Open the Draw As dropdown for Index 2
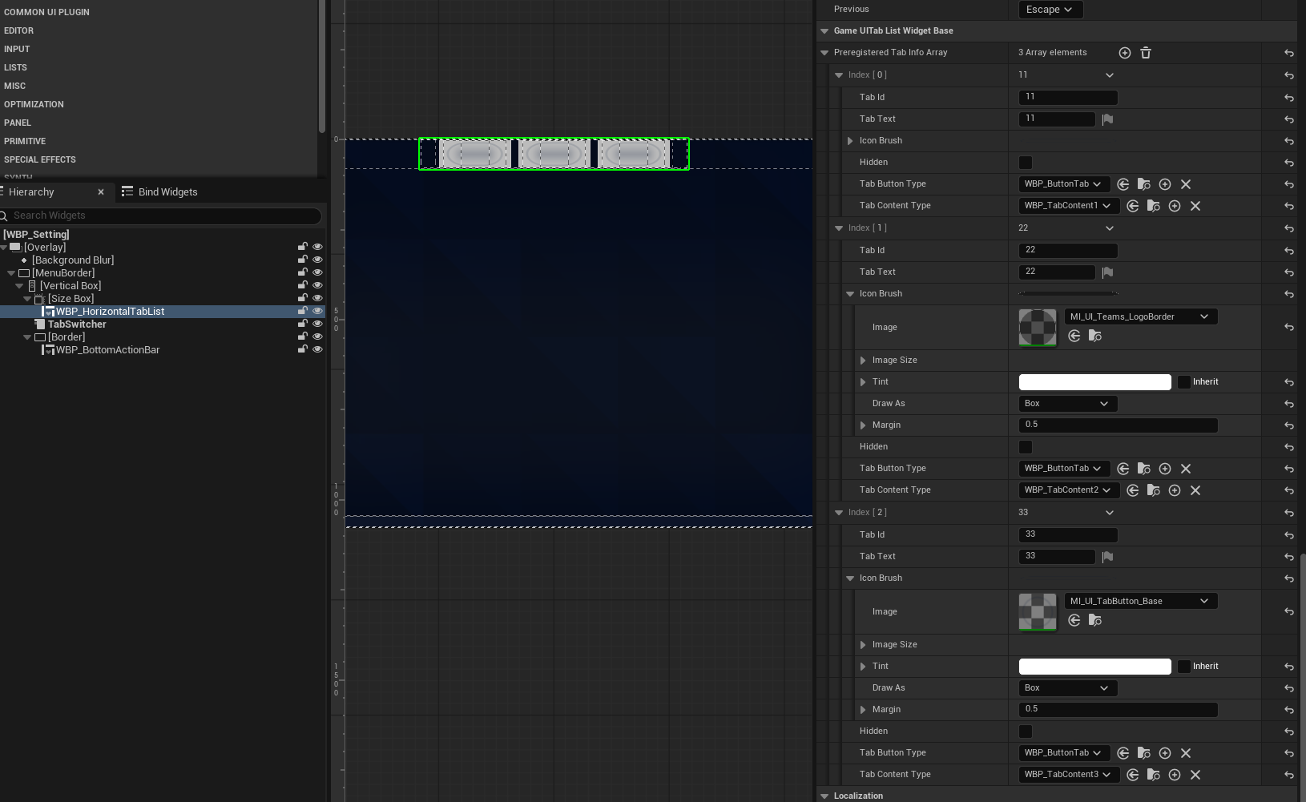Viewport: 1306px width, 802px height. (x=1066, y=688)
